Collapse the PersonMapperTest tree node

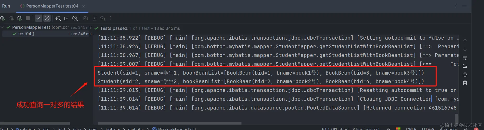[x=2, y=27]
